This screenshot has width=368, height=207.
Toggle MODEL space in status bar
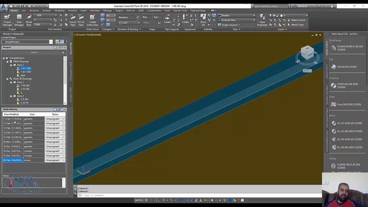click(x=139, y=200)
